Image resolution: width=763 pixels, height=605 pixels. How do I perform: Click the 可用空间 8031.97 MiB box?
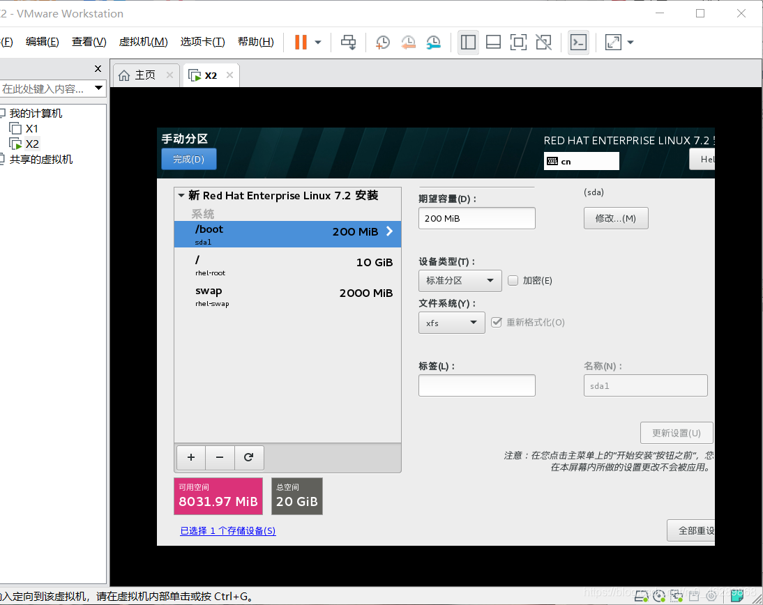coord(218,496)
